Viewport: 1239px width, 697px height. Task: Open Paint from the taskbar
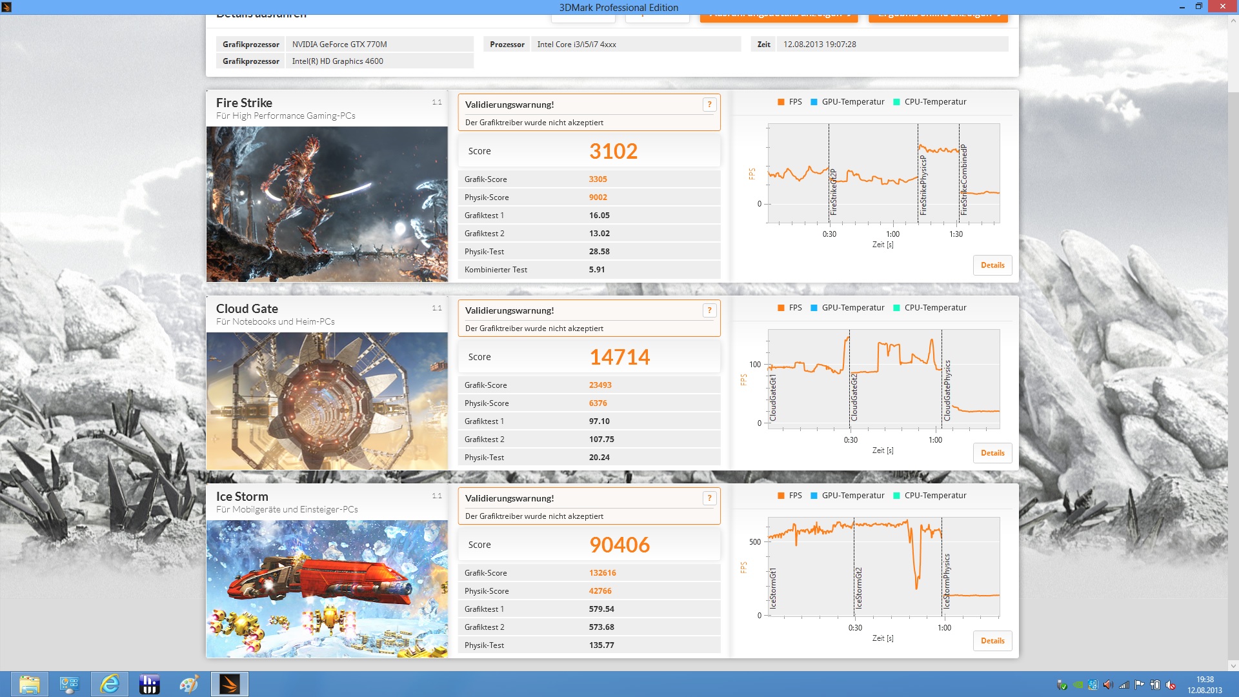pyautogui.click(x=189, y=684)
